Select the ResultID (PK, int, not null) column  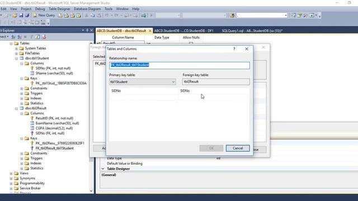tap(54, 118)
